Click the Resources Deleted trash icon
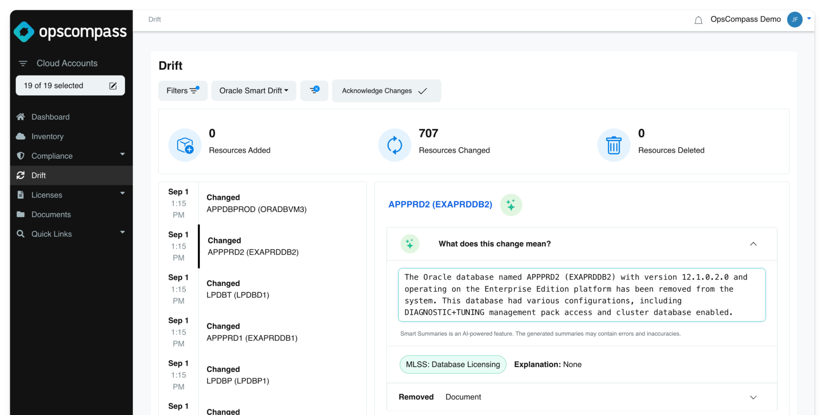The image size is (825, 415). point(614,145)
